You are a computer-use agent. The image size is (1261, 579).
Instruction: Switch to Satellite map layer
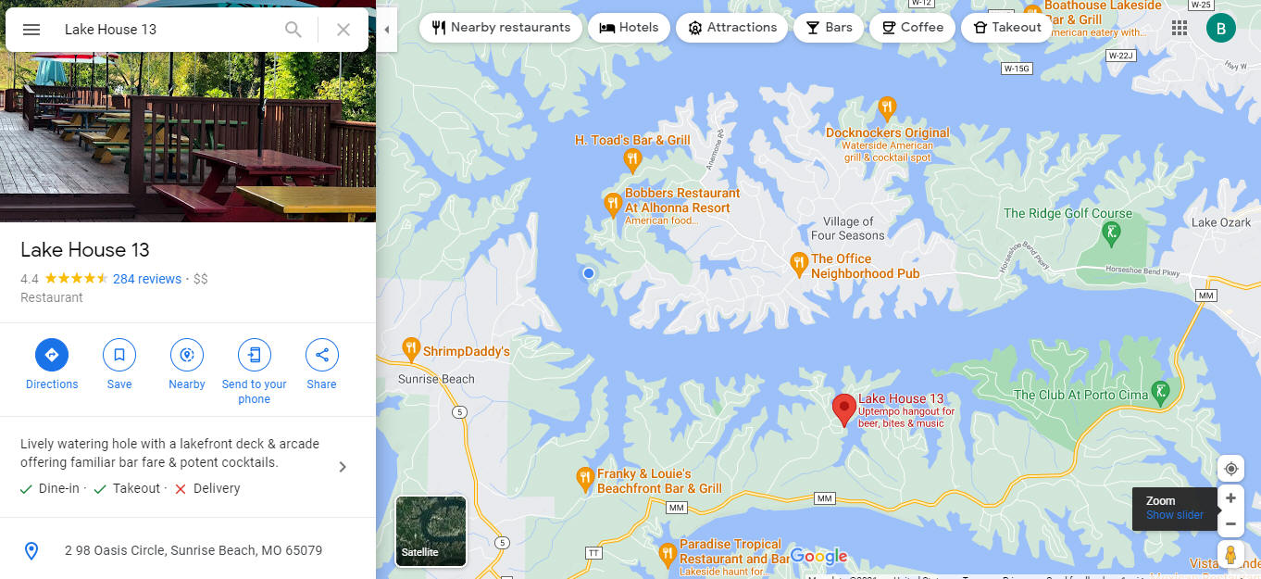click(431, 531)
